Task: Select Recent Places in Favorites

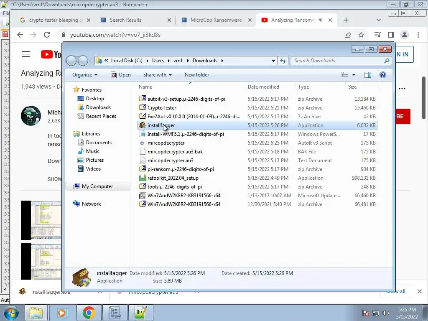Action: 101,116
